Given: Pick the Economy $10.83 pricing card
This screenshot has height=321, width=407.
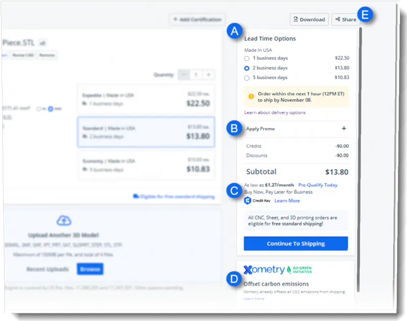Looking at the screenshot, I should pyautogui.click(x=146, y=165).
